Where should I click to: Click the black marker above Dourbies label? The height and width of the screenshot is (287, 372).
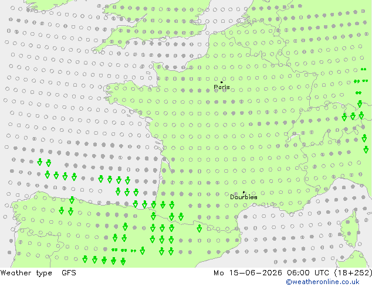point(244,192)
